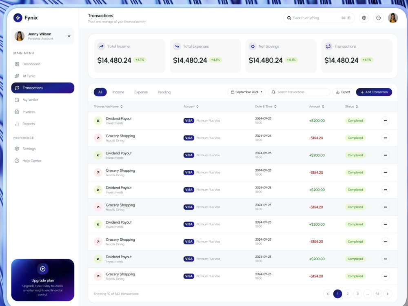Open Invoices in the sidebar
The image size is (408, 306).
43,112
